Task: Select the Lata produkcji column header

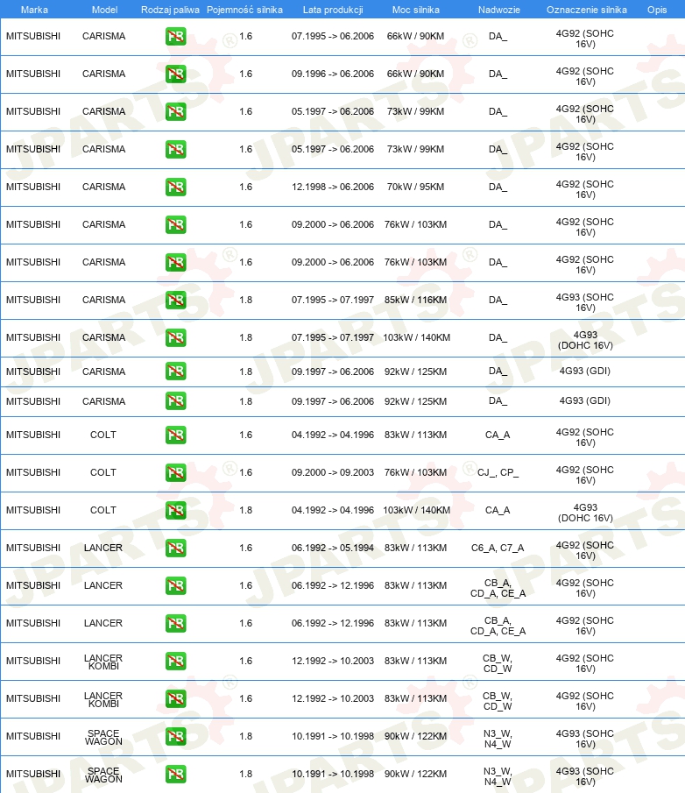Action: coord(333,10)
